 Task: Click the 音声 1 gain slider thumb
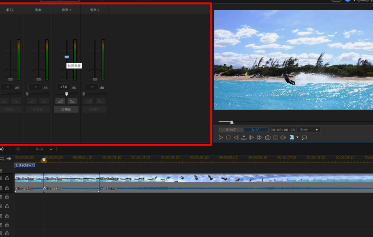(x=66, y=94)
